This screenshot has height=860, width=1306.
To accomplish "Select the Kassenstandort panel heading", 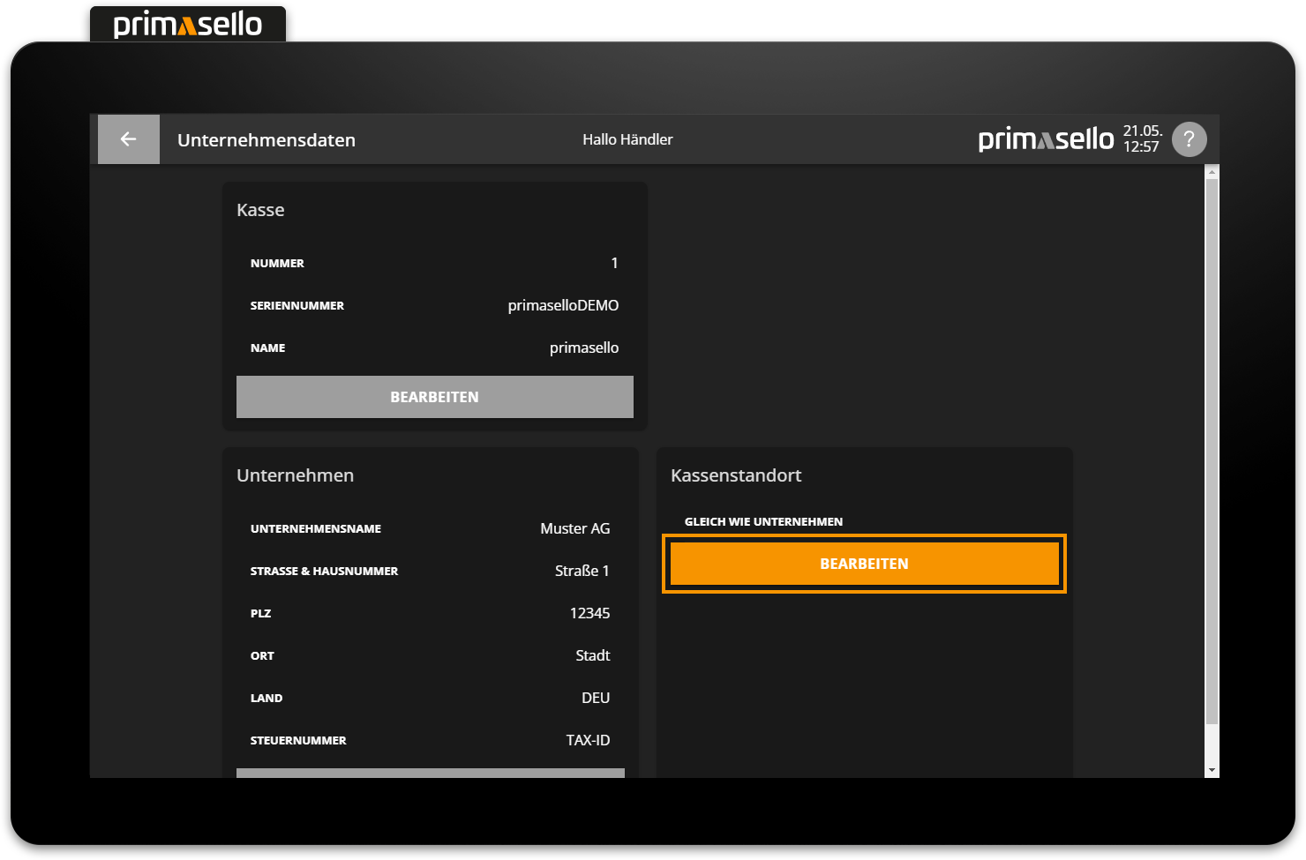I will point(736,475).
